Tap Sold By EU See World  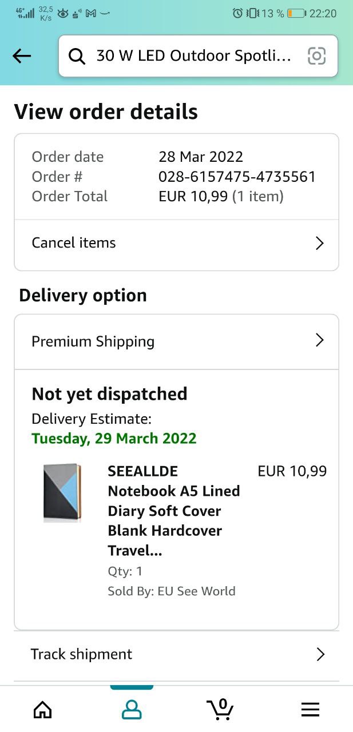(x=172, y=591)
